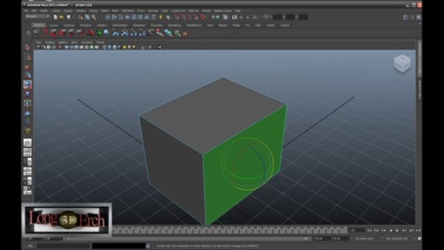Click the ViewCube in the viewport corner
Viewport: 444px width, 250px height.
(402, 63)
